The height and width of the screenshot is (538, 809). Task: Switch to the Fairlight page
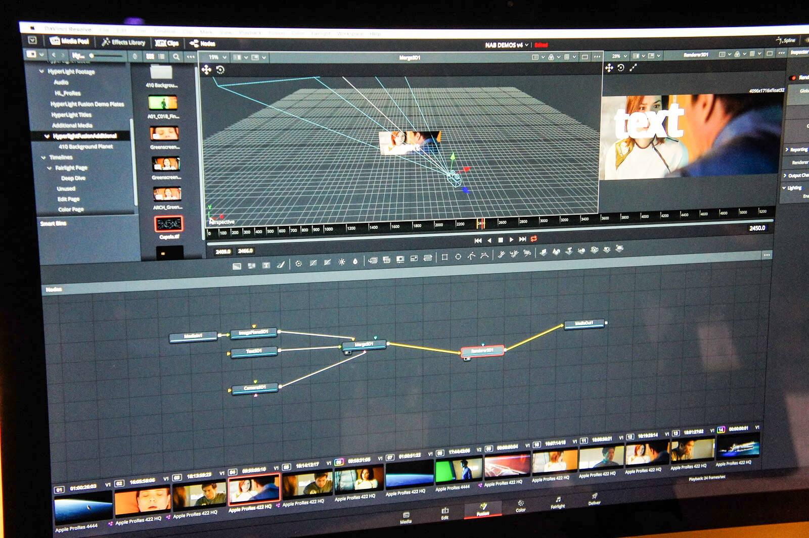coord(558,503)
